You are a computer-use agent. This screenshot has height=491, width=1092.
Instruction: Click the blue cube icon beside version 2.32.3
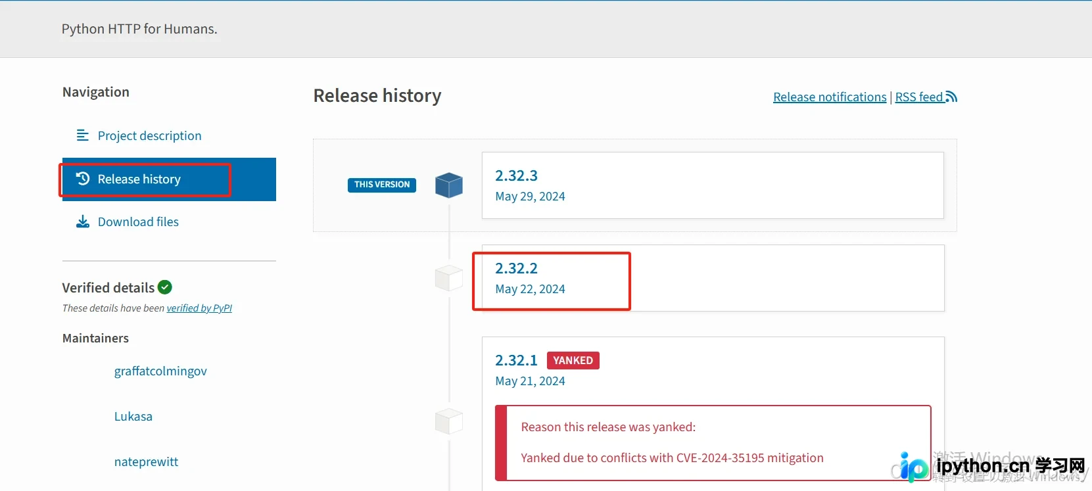(x=449, y=185)
